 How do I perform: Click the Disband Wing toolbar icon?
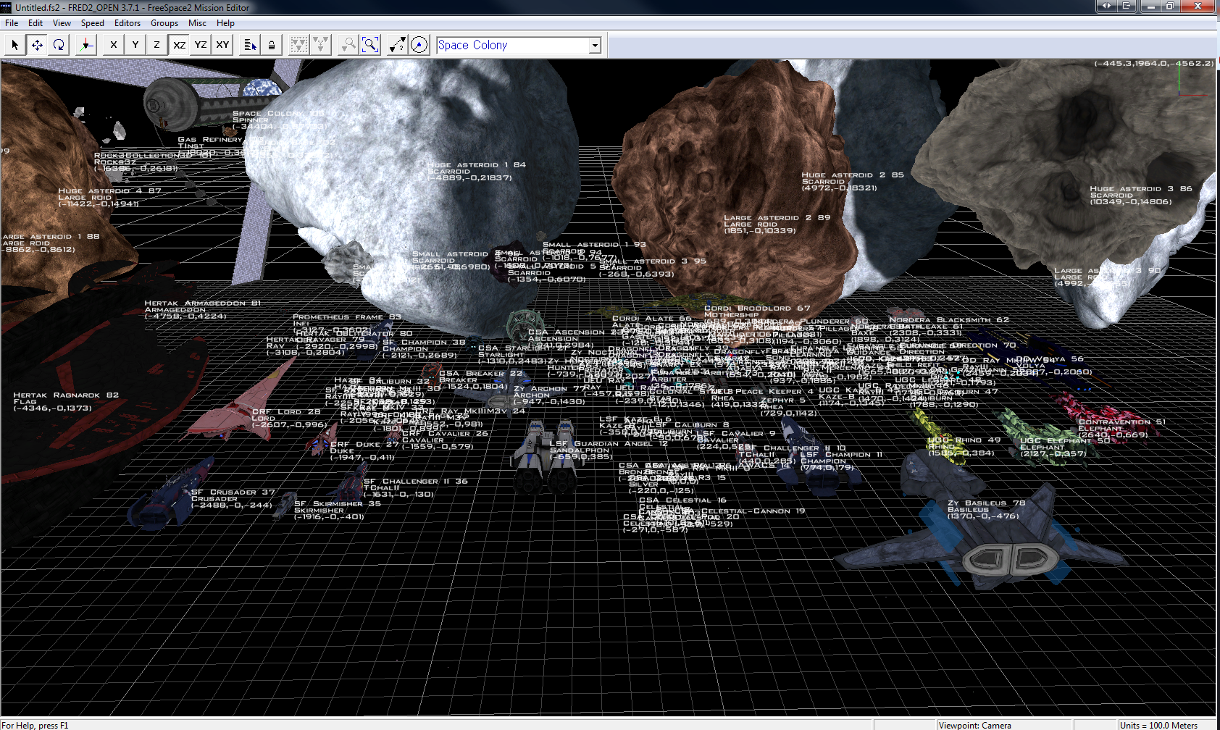(320, 45)
